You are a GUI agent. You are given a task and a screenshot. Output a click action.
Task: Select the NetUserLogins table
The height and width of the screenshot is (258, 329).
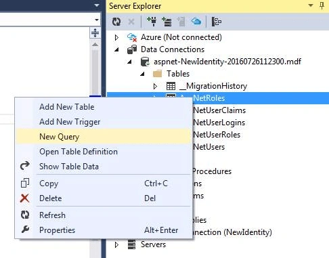(219, 123)
